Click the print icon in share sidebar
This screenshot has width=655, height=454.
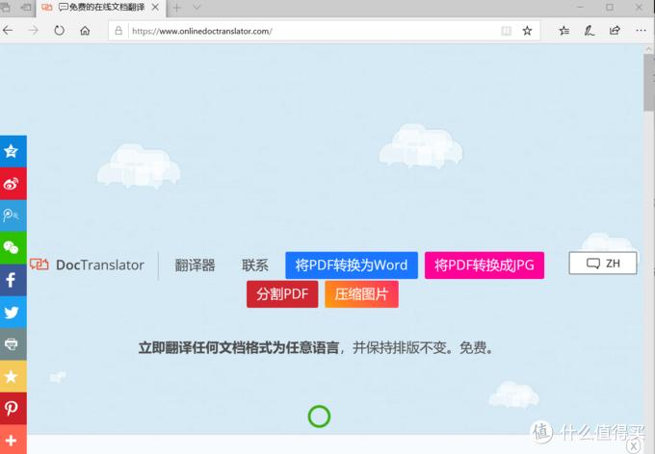point(13,344)
